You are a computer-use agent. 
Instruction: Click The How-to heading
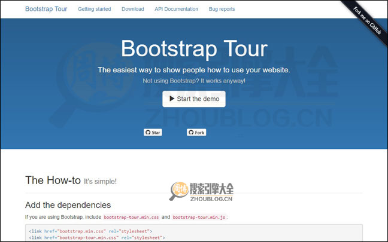pyautogui.click(x=53, y=180)
